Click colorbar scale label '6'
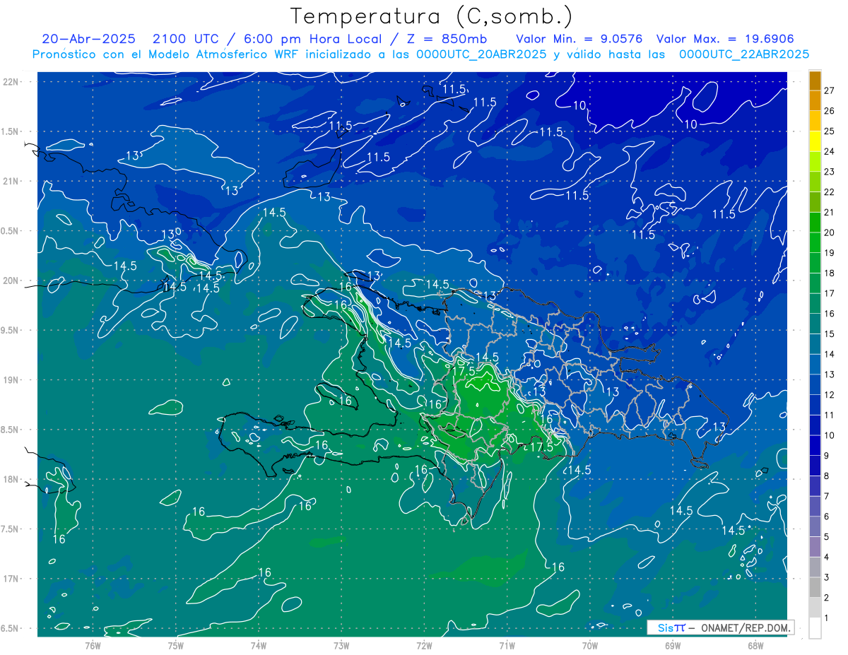 click(x=827, y=517)
